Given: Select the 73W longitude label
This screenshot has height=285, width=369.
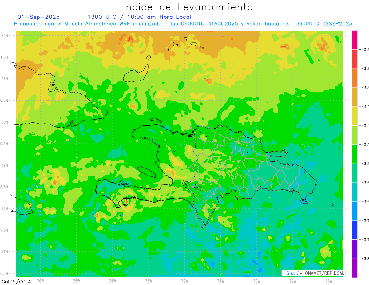Looking at the screenshot, I should point(148,281).
